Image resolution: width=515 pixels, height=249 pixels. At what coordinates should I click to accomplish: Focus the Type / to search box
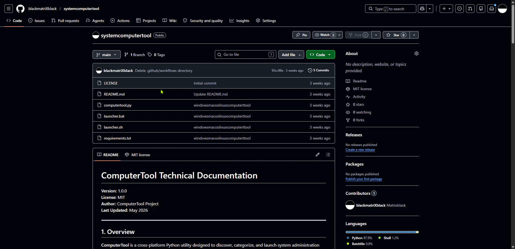click(391, 9)
